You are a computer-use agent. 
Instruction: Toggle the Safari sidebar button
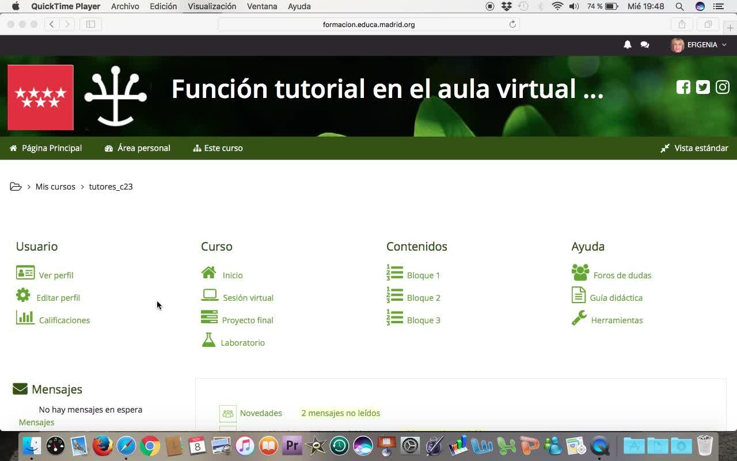90,24
